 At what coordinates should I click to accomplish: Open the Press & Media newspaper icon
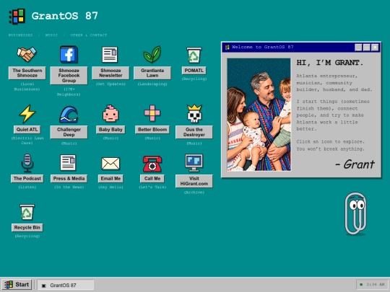[68, 163]
